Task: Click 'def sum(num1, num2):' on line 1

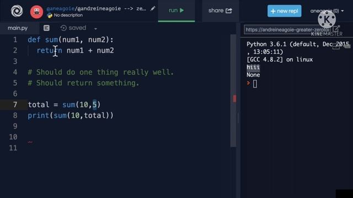Action: click(71, 40)
